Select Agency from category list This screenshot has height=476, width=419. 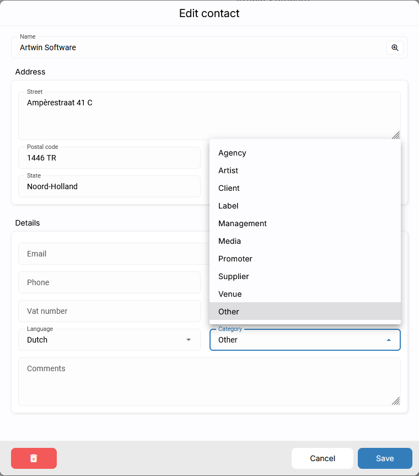click(232, 153)
